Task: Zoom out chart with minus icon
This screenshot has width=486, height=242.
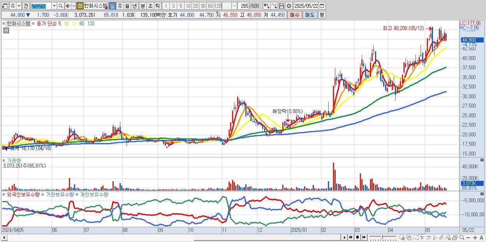Action: tap(468, 237)
